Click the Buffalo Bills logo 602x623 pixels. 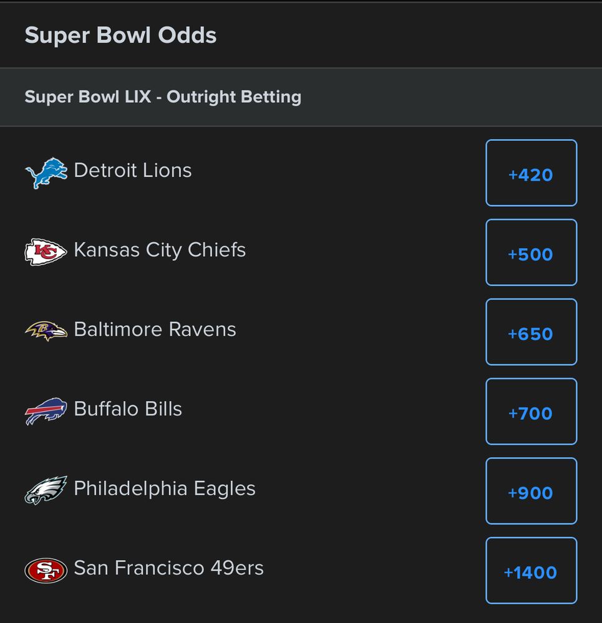click(x=46, y=411)
